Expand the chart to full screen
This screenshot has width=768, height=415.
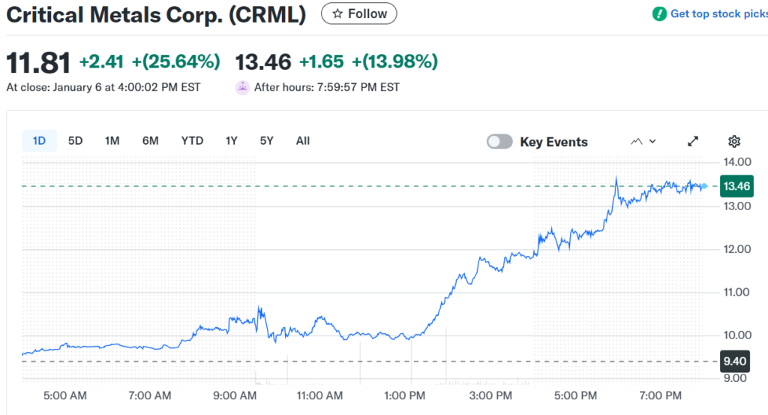[x=693, y=141]
